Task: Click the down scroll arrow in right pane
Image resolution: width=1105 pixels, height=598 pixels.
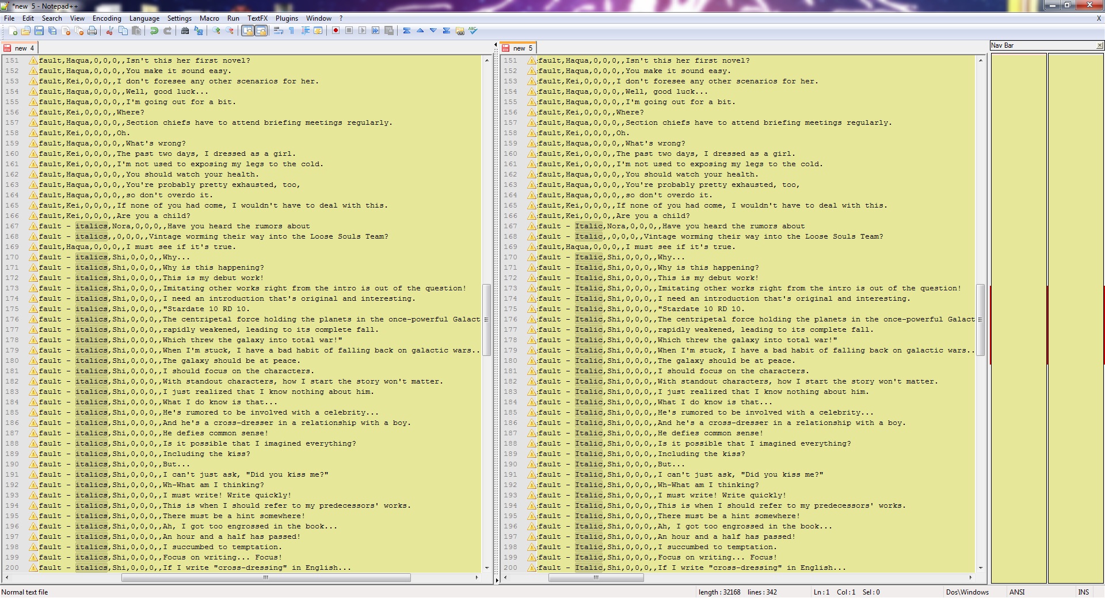Action: click(981, 568)
